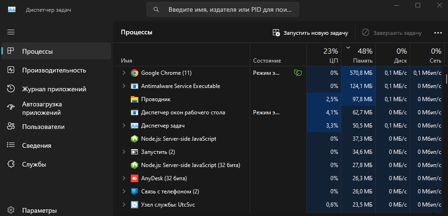
Task: Expand the Диспетчер задач process group
Action: click(x=124, y=125)
